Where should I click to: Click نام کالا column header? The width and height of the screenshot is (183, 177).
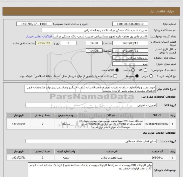pyautogui.click(x=111, y=115)
